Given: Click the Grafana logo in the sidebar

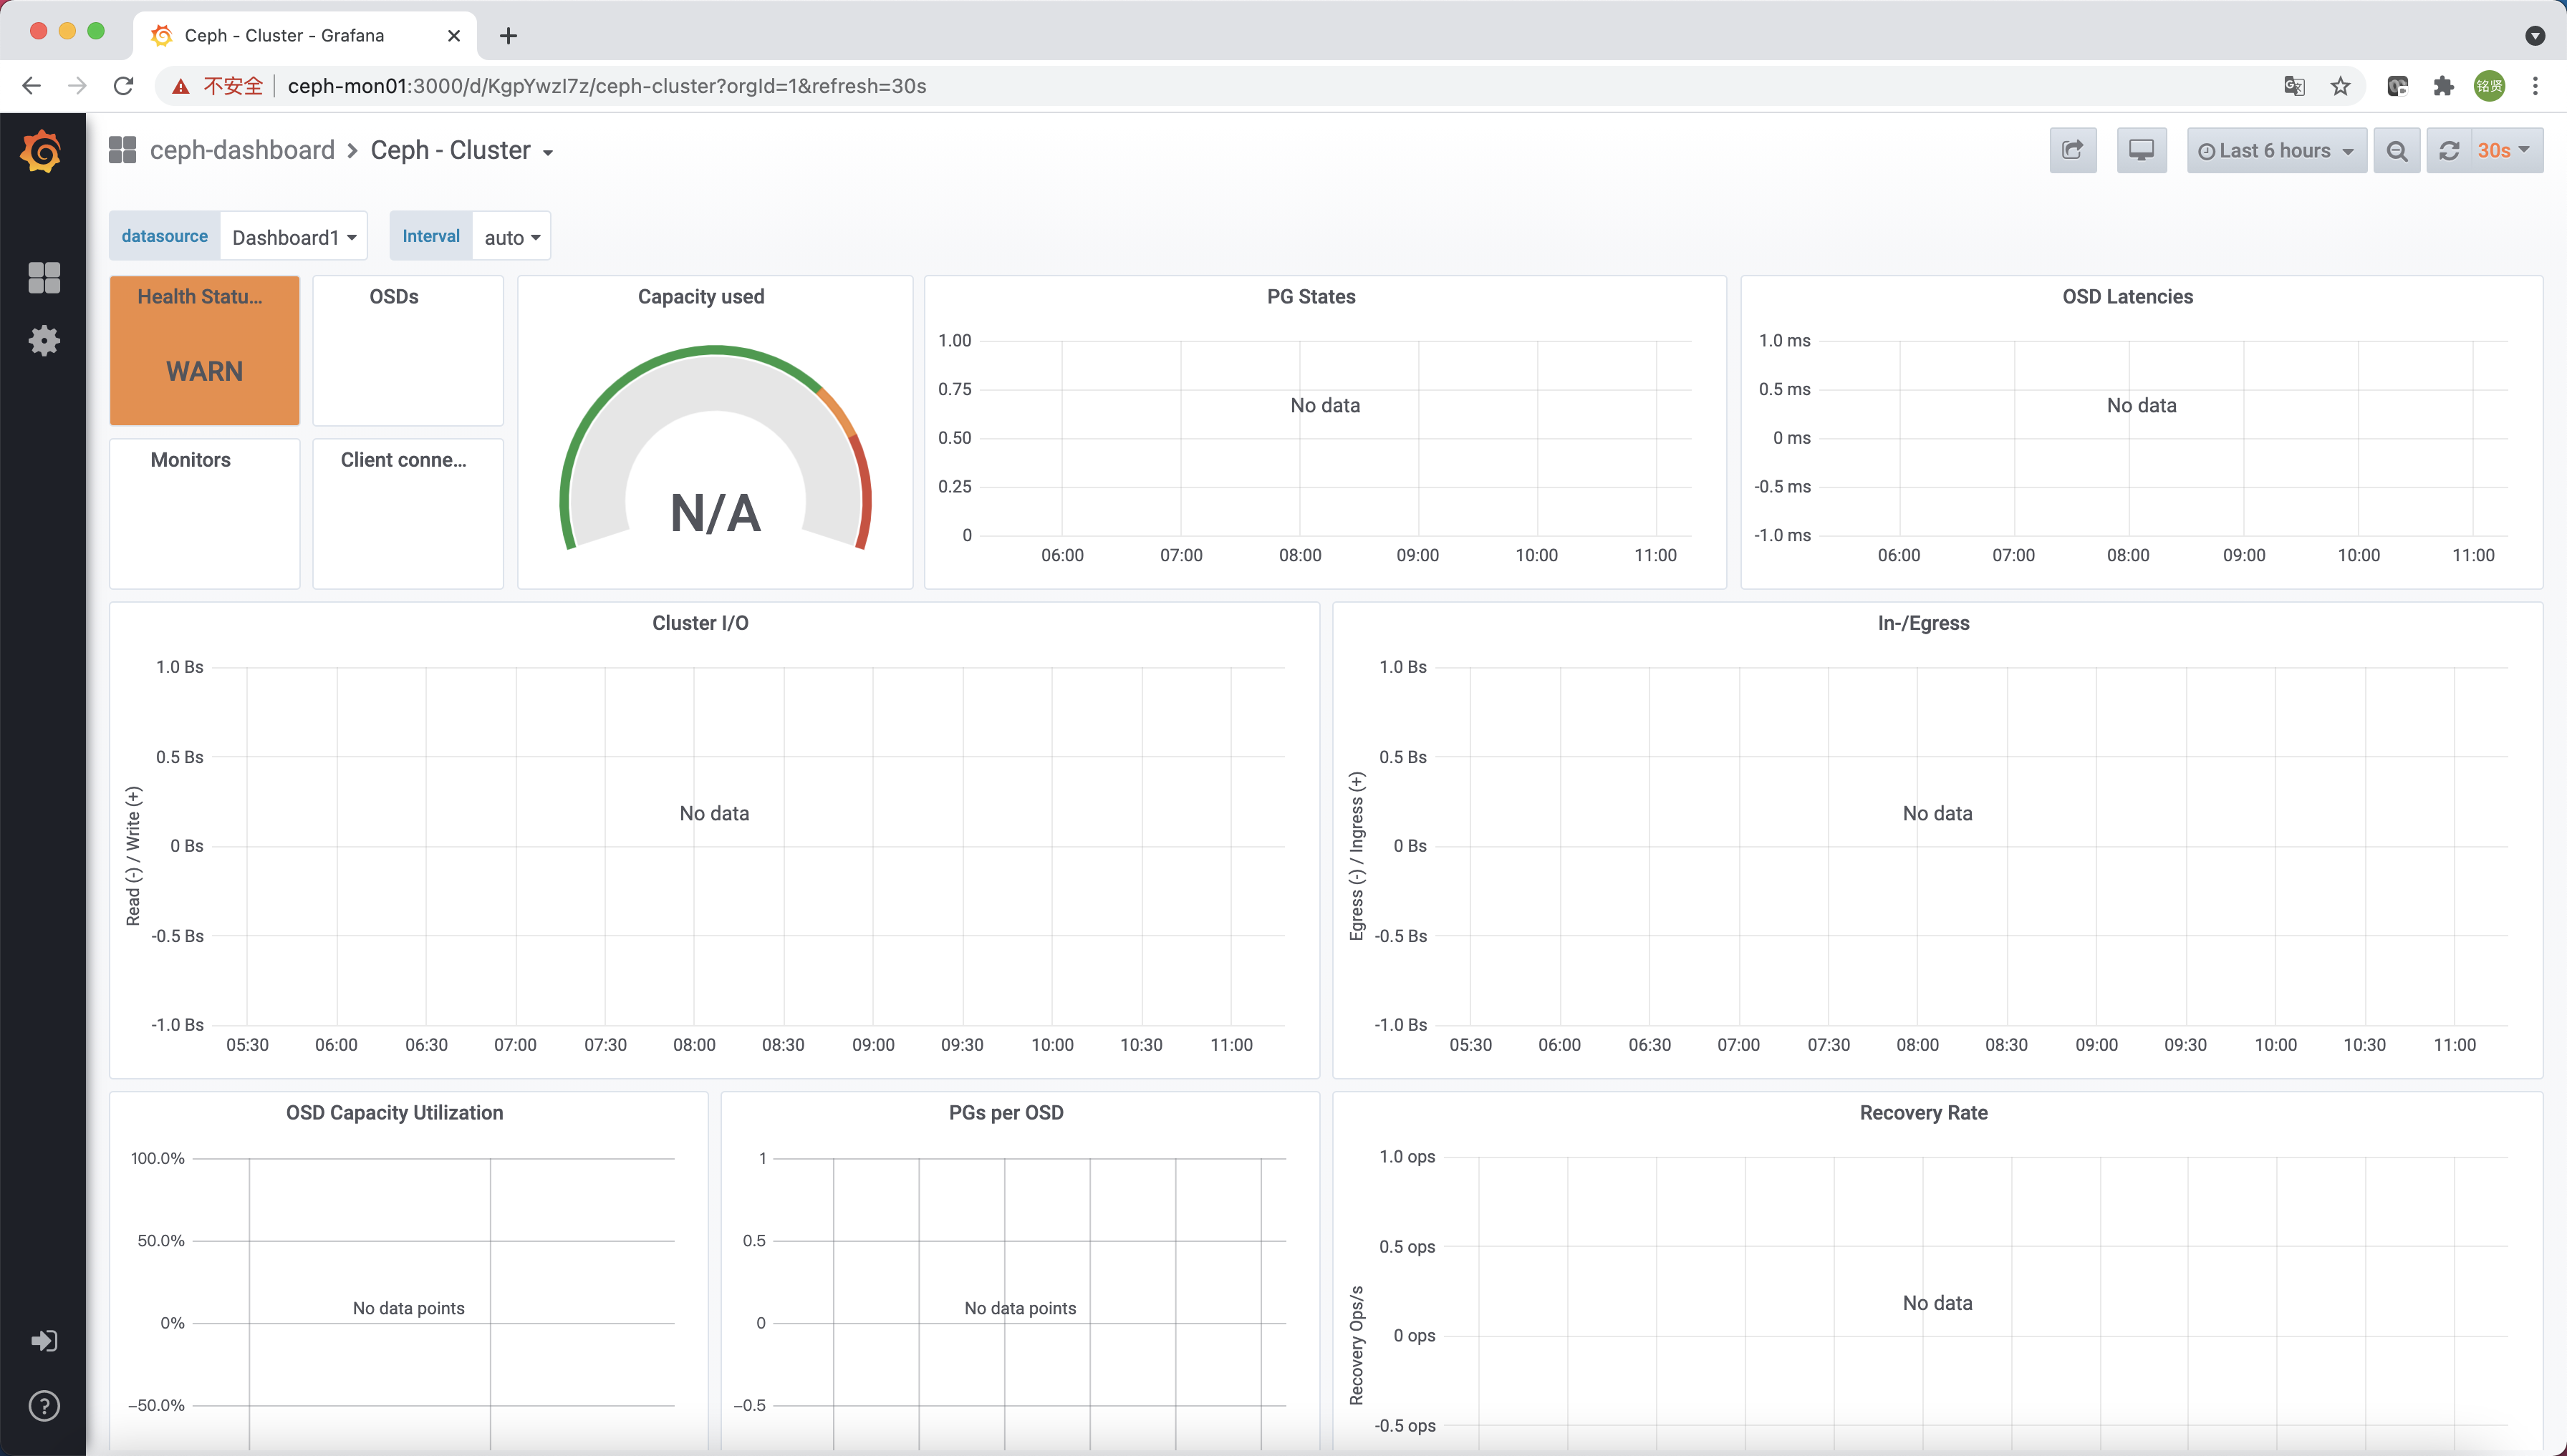Looking at the screenshot, I should pyautogui.click(x=43, y=151).
